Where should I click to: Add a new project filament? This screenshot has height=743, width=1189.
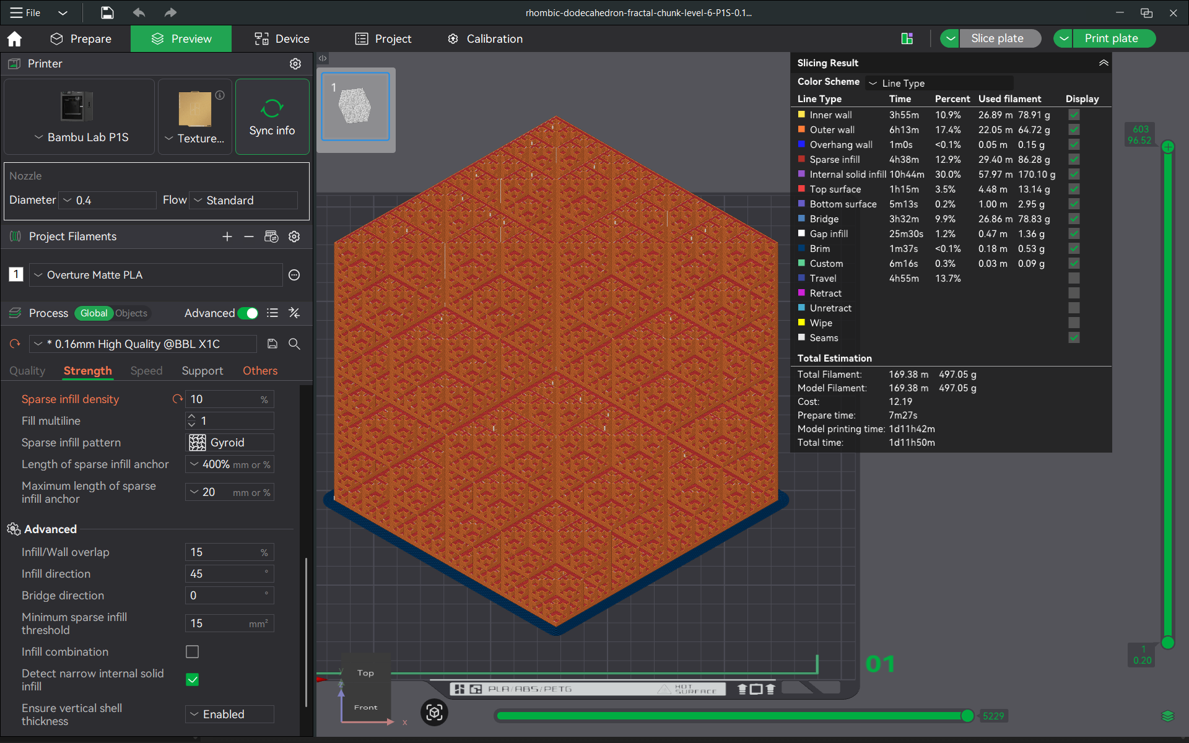227,237
